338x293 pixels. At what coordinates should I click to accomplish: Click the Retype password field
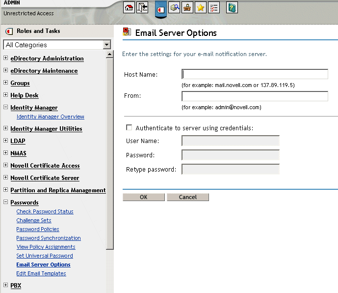pyautogui.click(x=231, y=169)
